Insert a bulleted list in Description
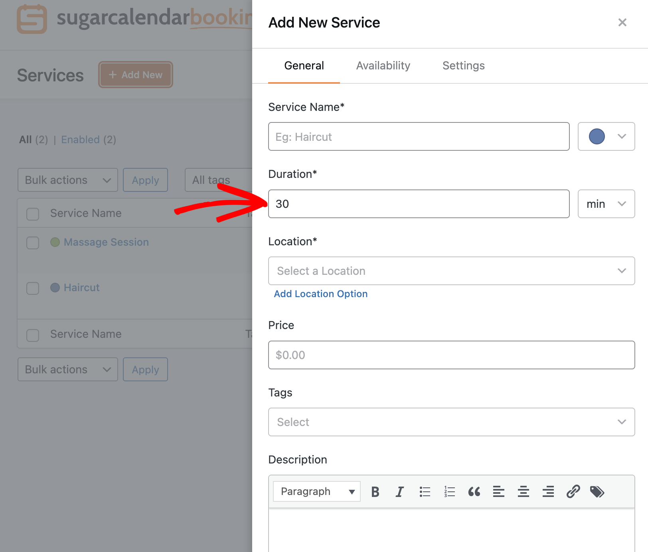Image resolution: width=648 pixels, height=552 pixels. point(425,491)
